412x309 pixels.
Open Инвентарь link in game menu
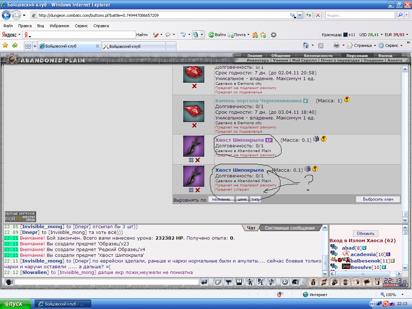pos(257,60)
